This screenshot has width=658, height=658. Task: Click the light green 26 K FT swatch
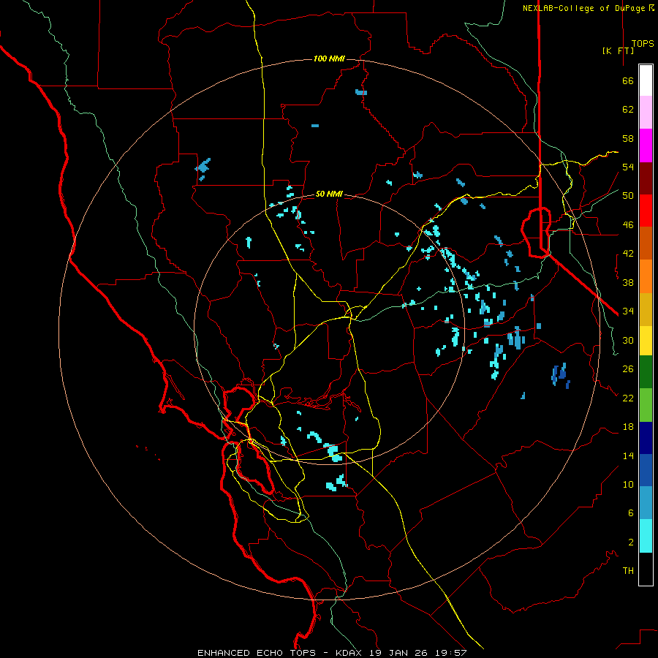coord(646,404)
